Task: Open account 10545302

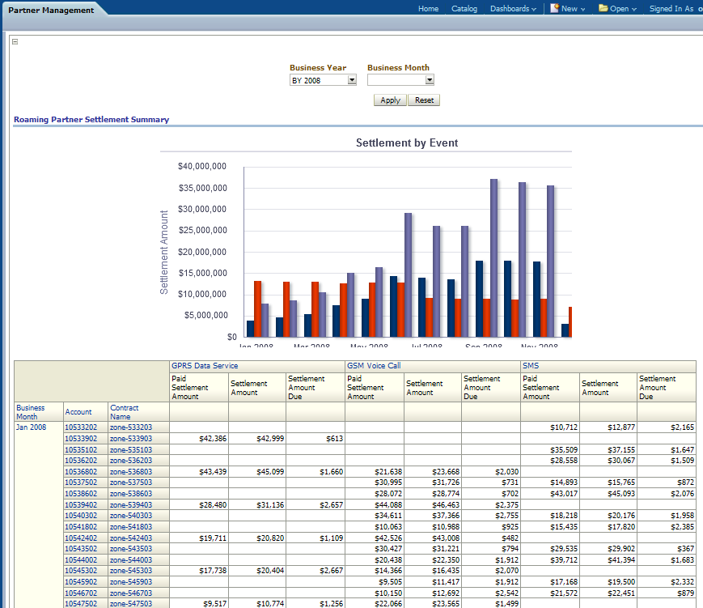Action: 81,570
